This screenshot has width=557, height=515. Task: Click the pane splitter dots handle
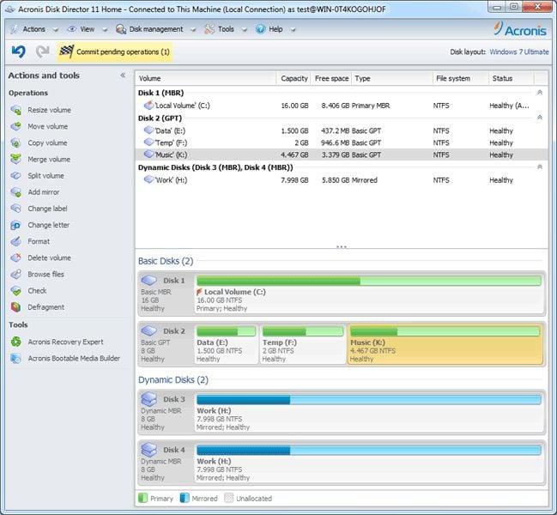342,246
